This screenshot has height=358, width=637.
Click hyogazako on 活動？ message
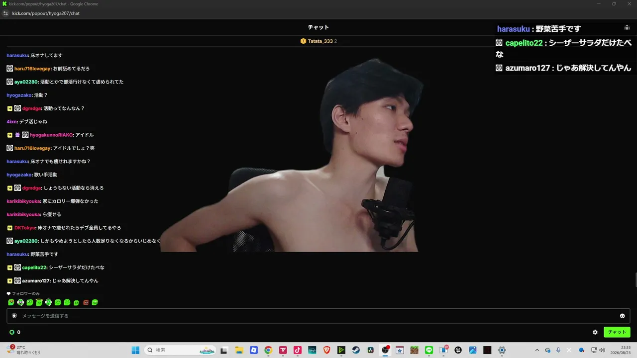point(19,95)
